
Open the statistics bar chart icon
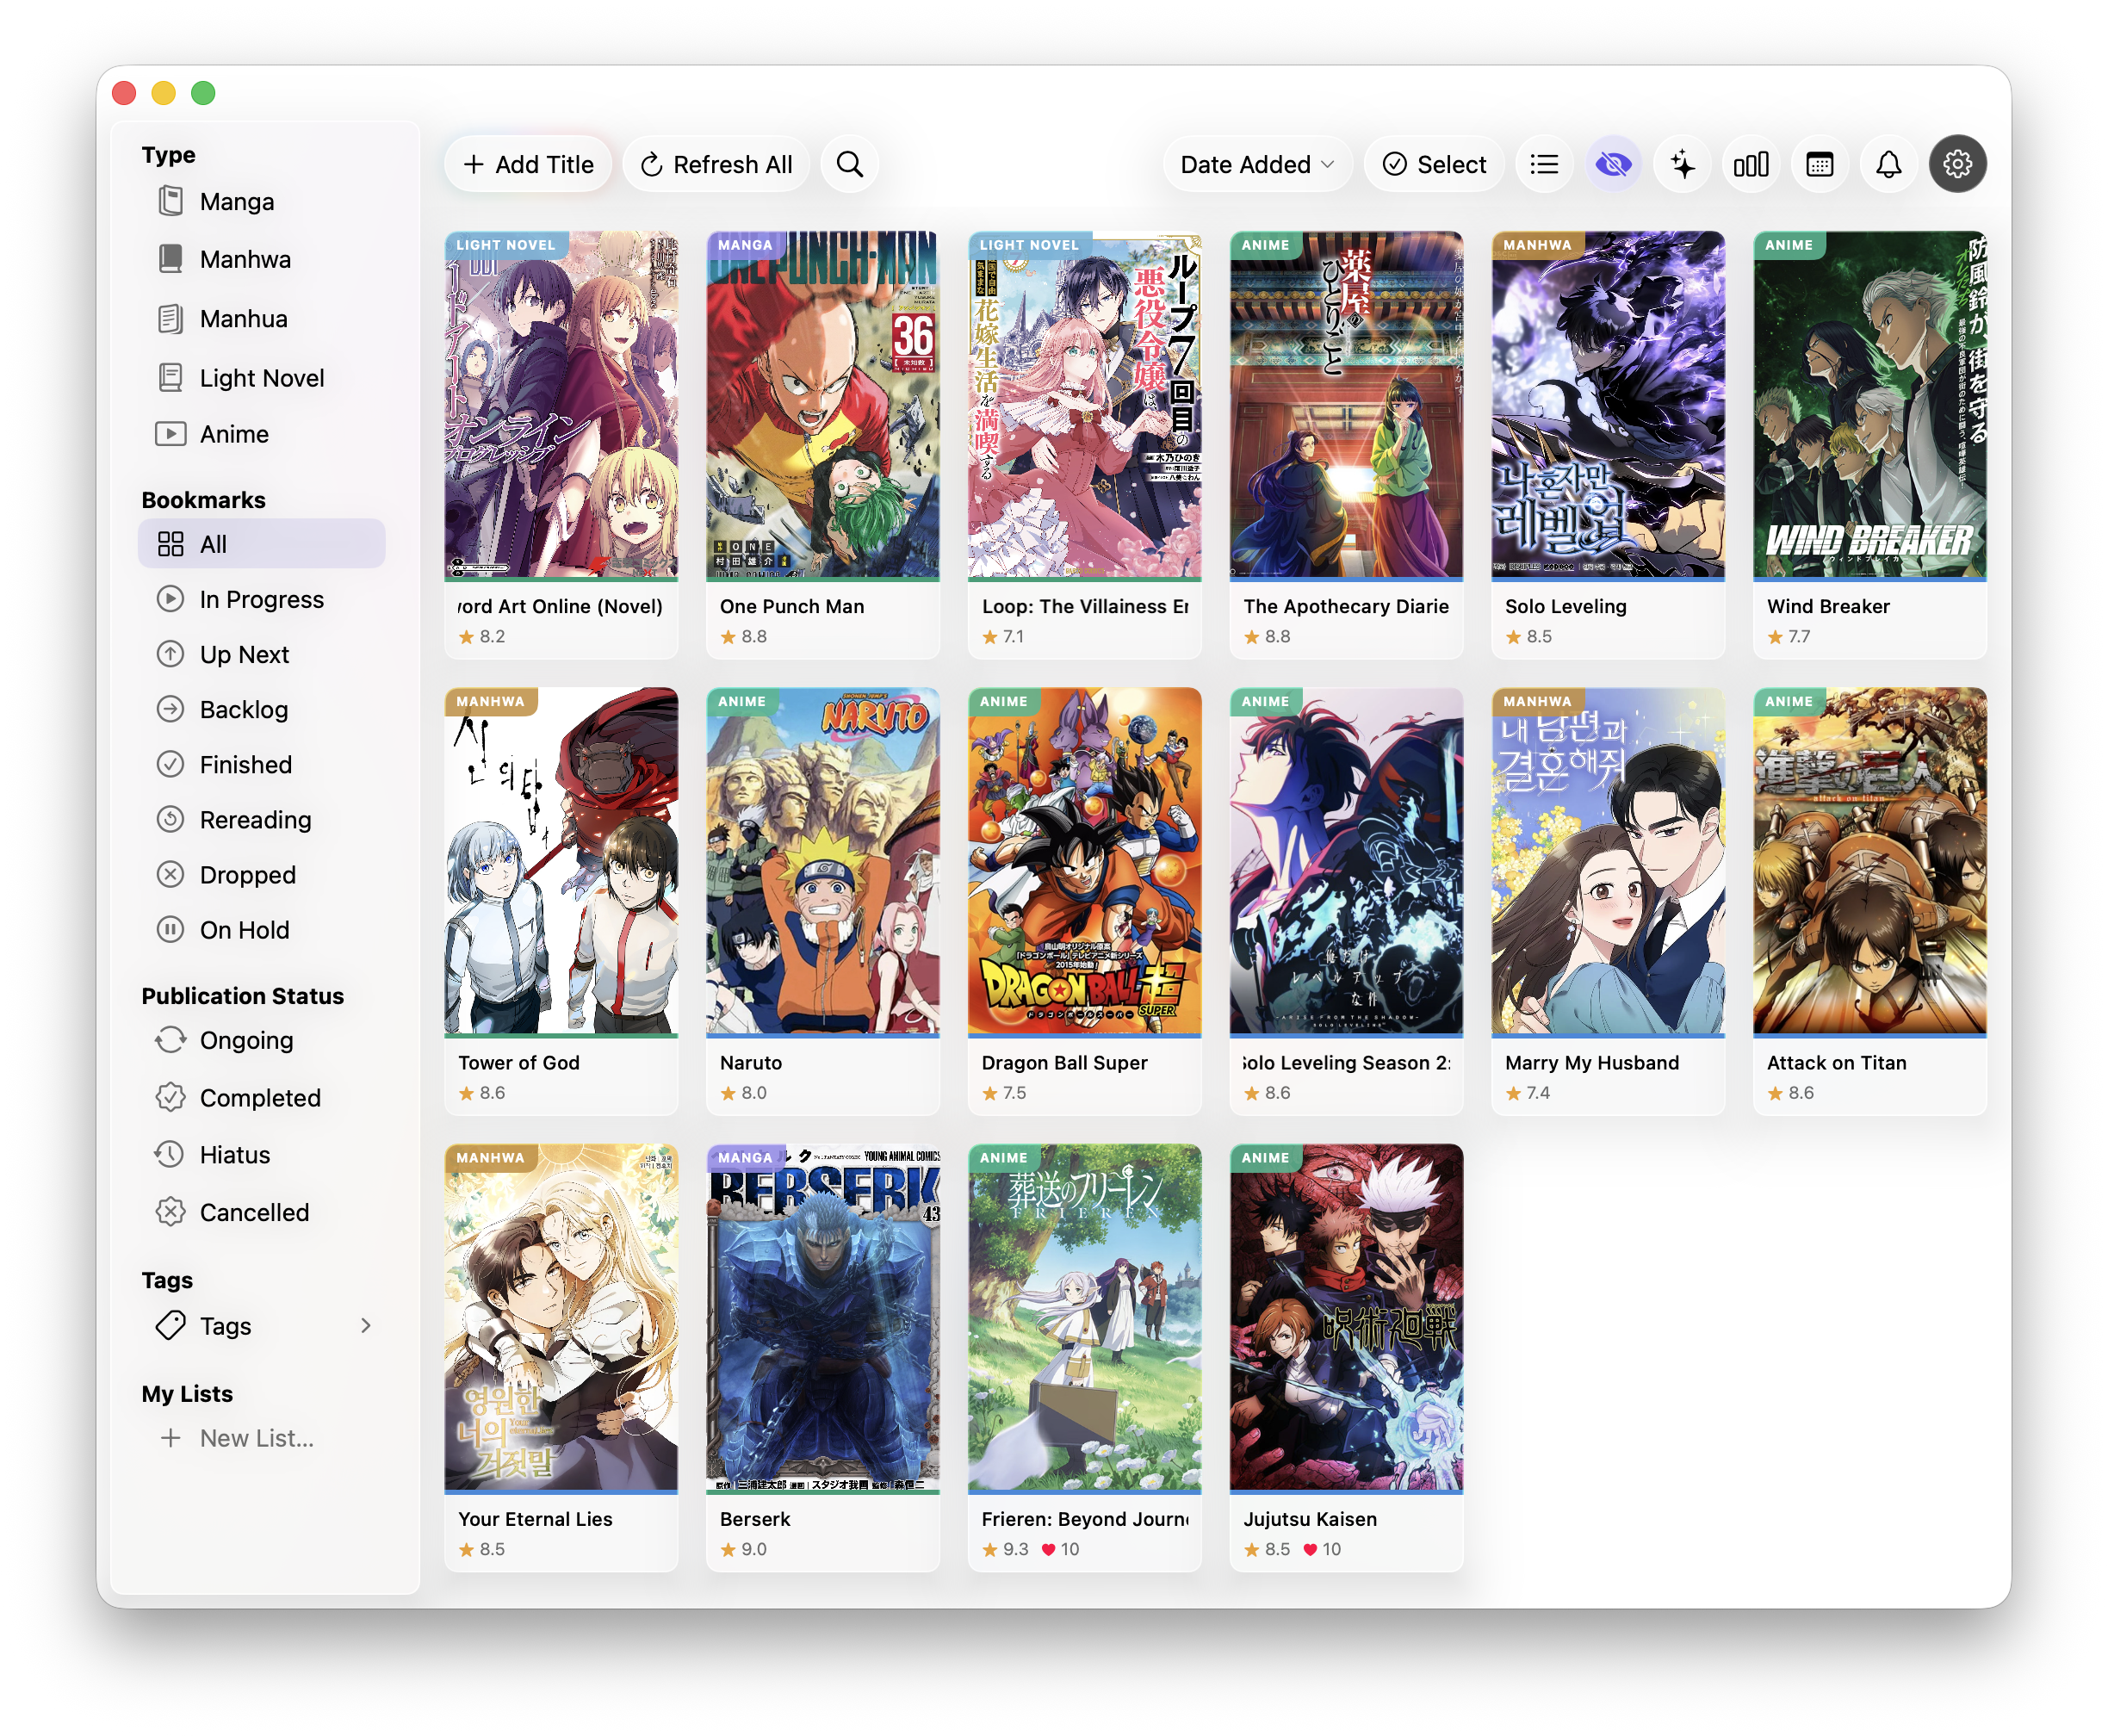click(x=1750, y=164)
